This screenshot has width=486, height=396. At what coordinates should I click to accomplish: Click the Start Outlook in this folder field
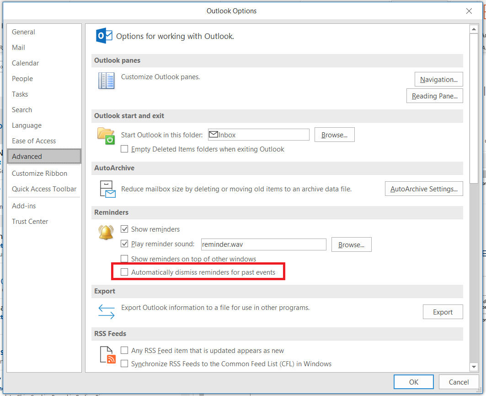(258, 135)
